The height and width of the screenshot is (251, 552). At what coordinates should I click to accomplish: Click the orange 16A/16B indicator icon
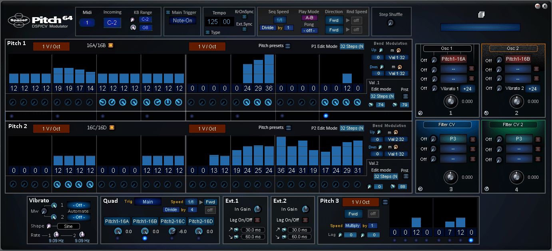[x=111, y=45]
